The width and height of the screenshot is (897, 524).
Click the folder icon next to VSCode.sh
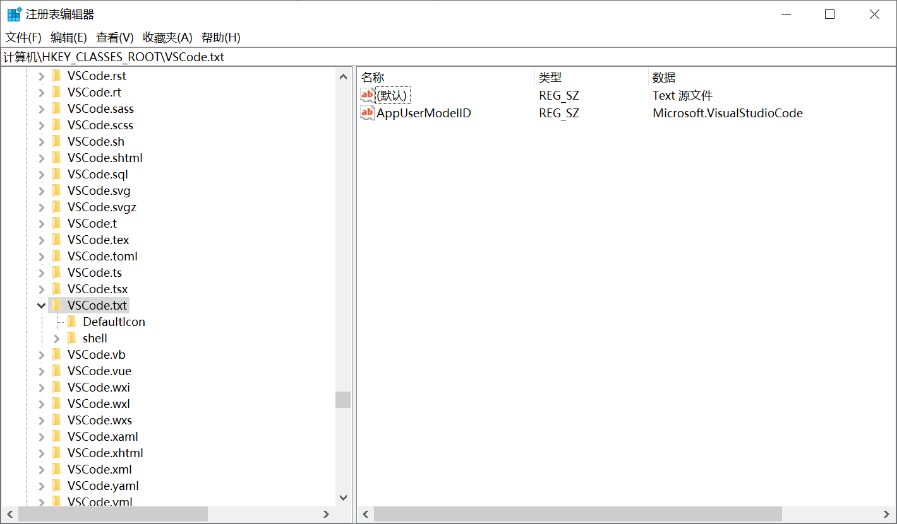pos(56,141)
